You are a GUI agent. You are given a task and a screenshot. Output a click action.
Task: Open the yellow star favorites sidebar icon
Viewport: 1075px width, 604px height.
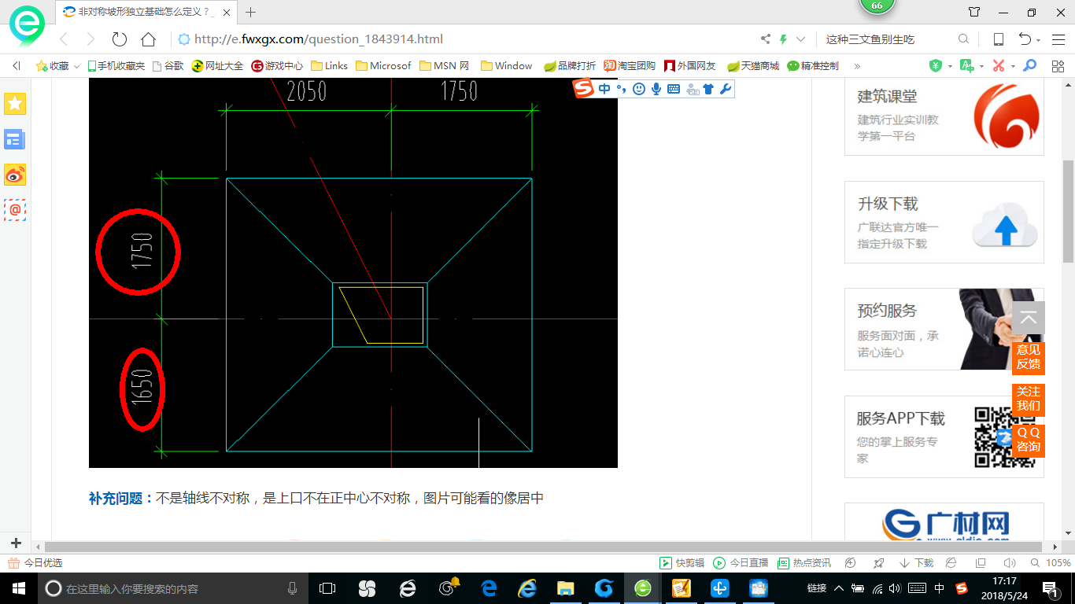[x=15, y=103]
